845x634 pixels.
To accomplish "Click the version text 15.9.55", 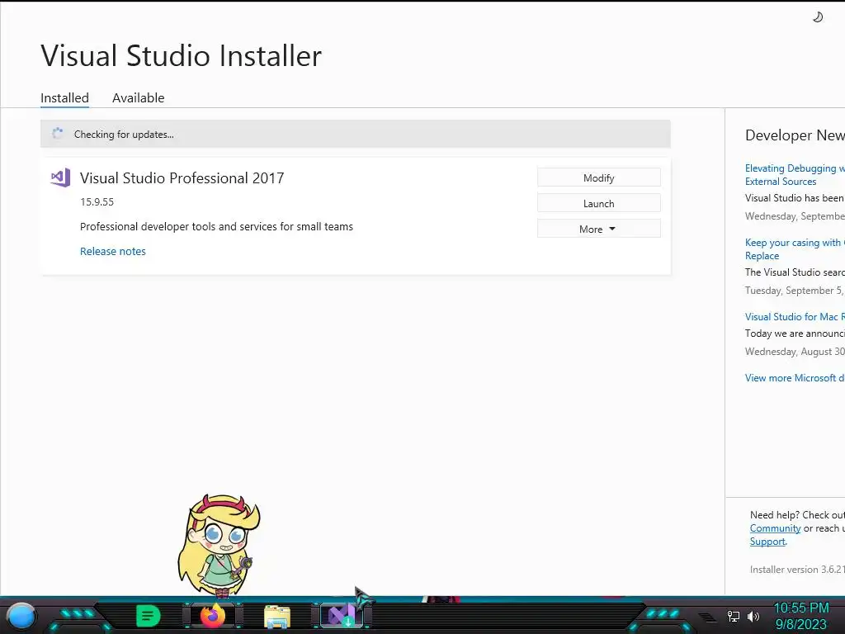I will tap(97, 202).
